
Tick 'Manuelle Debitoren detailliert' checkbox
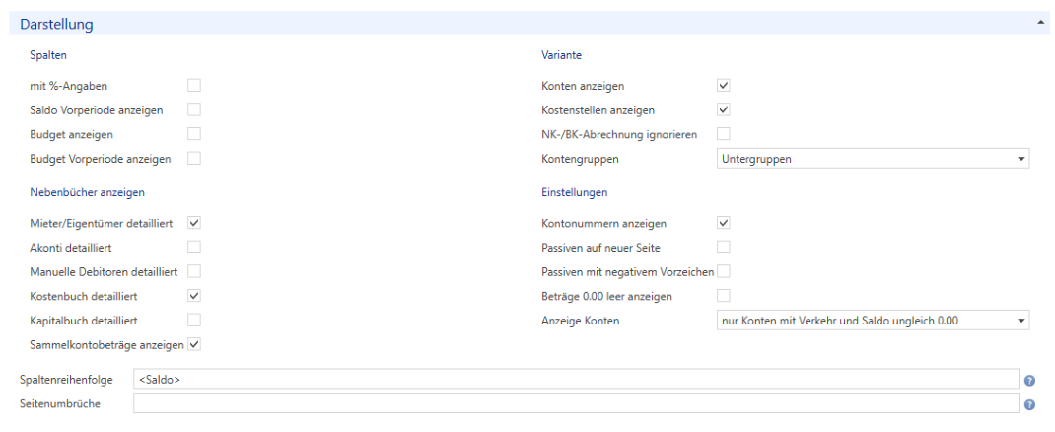tap(194, 272)
